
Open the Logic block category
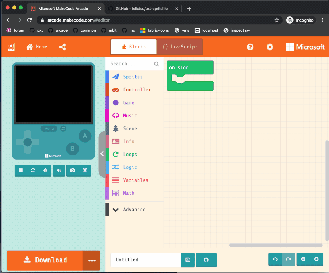(x=134, y=167)
